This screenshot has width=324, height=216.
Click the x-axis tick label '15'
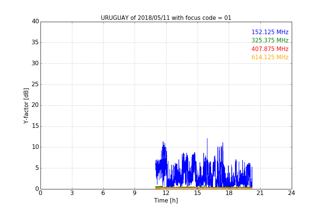pos(198,193)
